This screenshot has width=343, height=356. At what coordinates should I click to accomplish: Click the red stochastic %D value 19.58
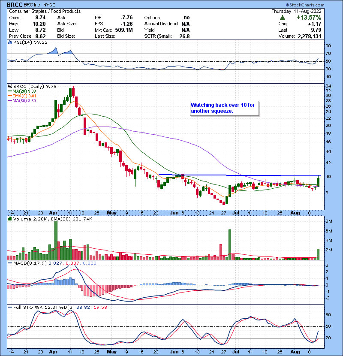coord(100,307)
